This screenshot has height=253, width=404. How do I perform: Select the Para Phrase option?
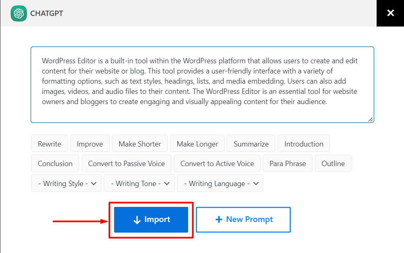pyautogui.click(x=287, y=163)
